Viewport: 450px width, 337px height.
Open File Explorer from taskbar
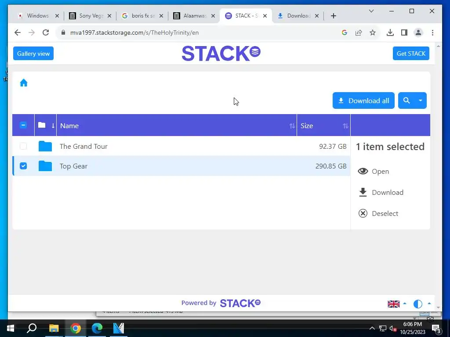click(54, 328)
